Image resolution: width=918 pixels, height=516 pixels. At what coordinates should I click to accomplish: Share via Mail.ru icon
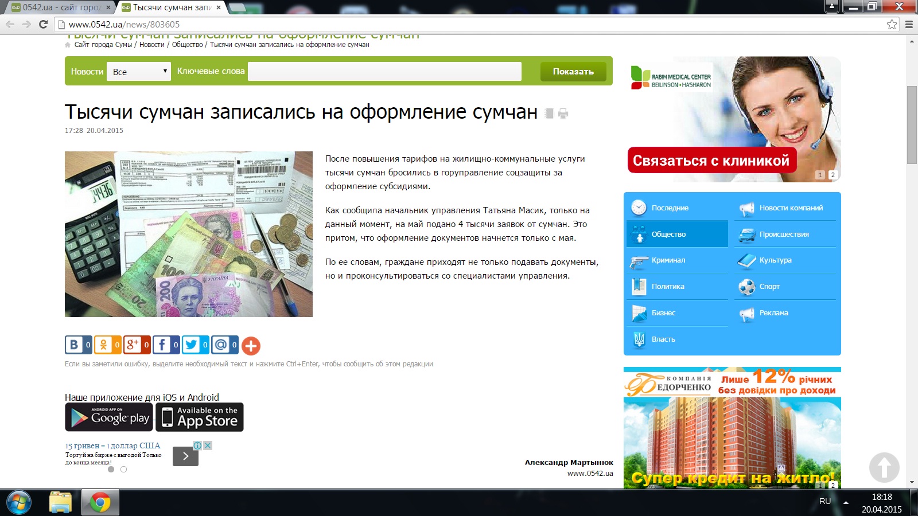point(220,345)
